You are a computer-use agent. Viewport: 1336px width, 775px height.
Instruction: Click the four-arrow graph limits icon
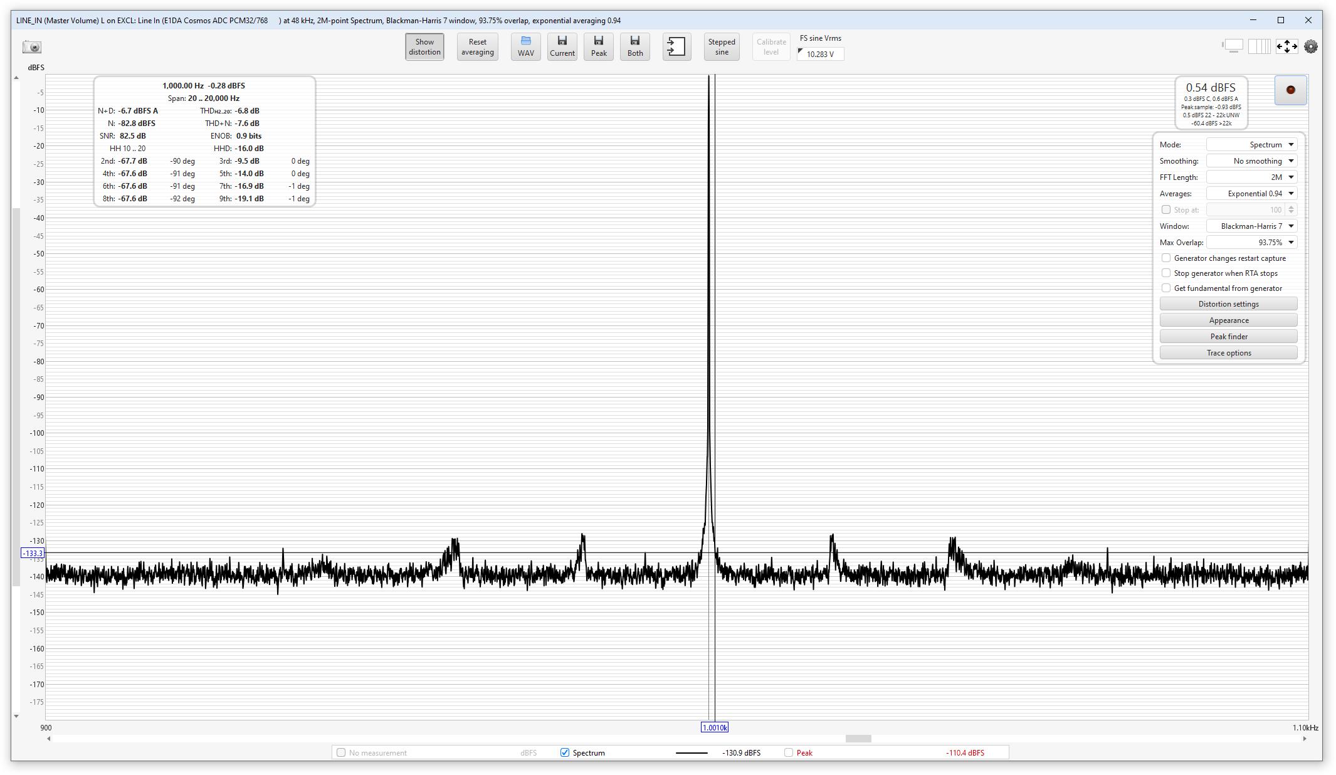1286,46
